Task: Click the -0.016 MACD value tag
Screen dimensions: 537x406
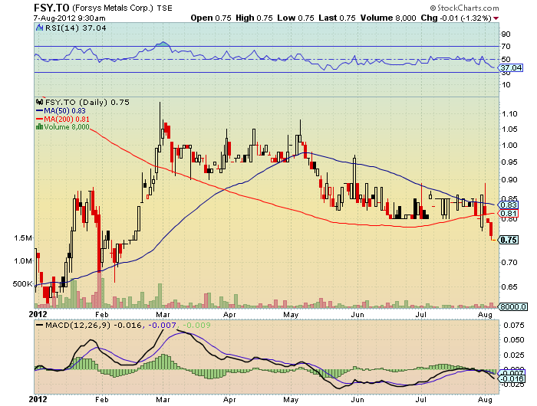Action: click(511, 378)
